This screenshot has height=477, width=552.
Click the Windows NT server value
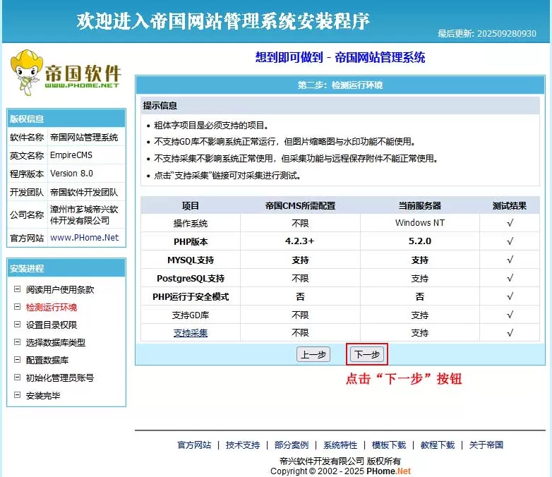tap(419, 223)
